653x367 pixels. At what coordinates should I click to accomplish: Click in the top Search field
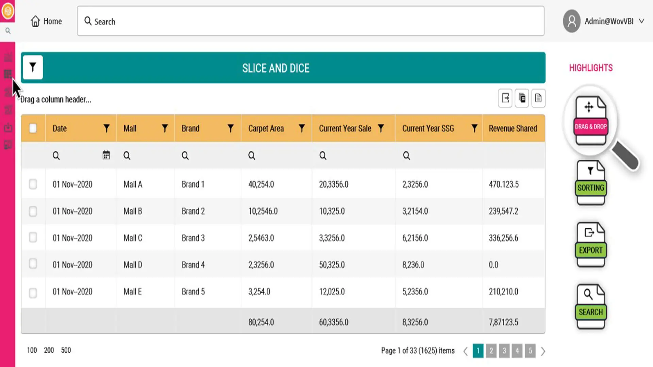point(311,21)
